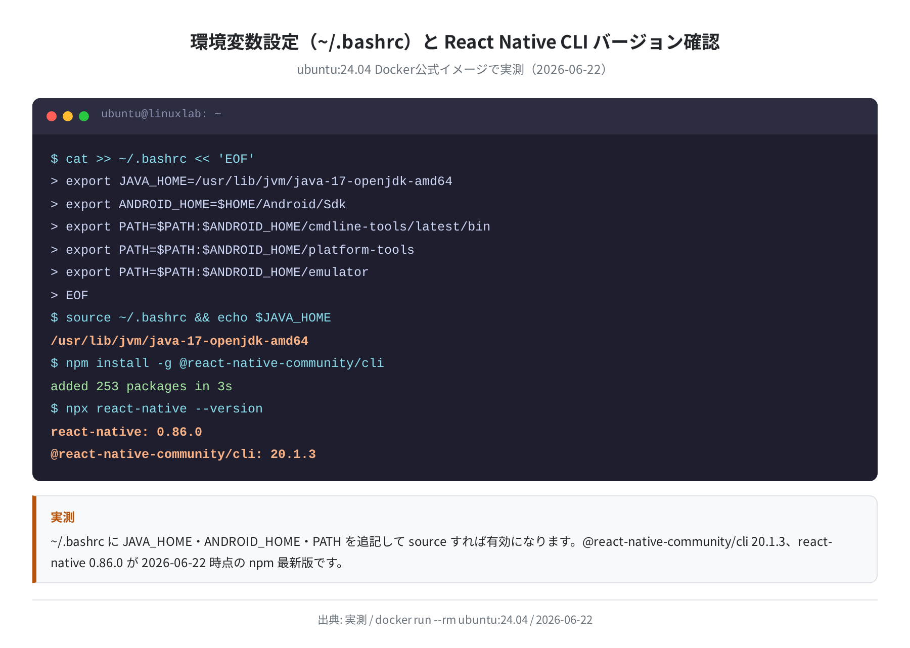Image resolution: width=910 pixels, height=648 pixels.
Task: Click the 'cat >> ~/.bashrc << 'EOF'' command line
Action: (153, 159)
